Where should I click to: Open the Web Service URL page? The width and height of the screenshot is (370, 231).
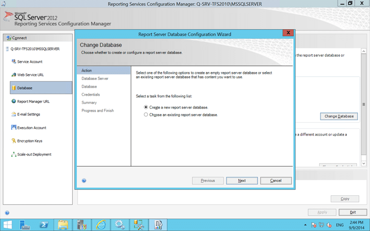pos(31,75)
